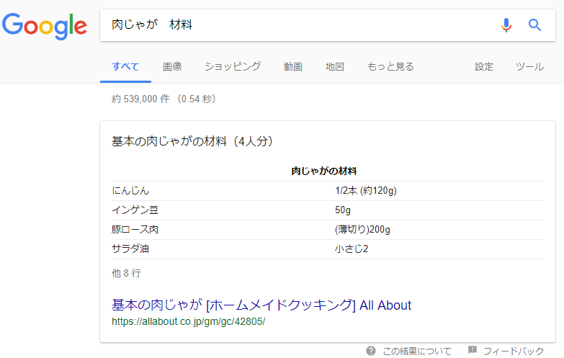
Task: Click the 豚ロース肉 ingredient cell
Action: 135,229
